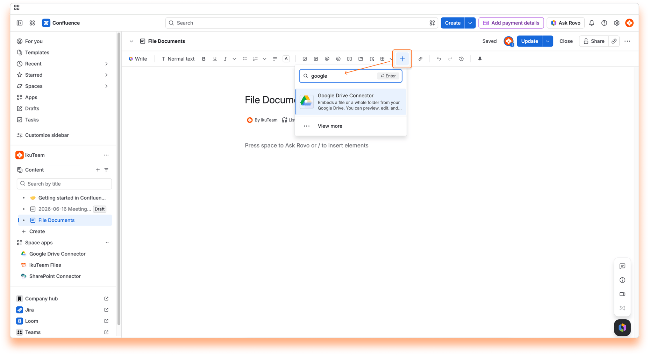Expand the Starred section

tap(106, 75)
